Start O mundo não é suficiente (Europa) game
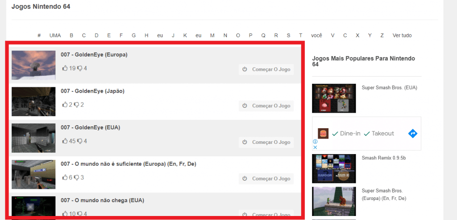 pyautogui.click(x=266, y=179)
